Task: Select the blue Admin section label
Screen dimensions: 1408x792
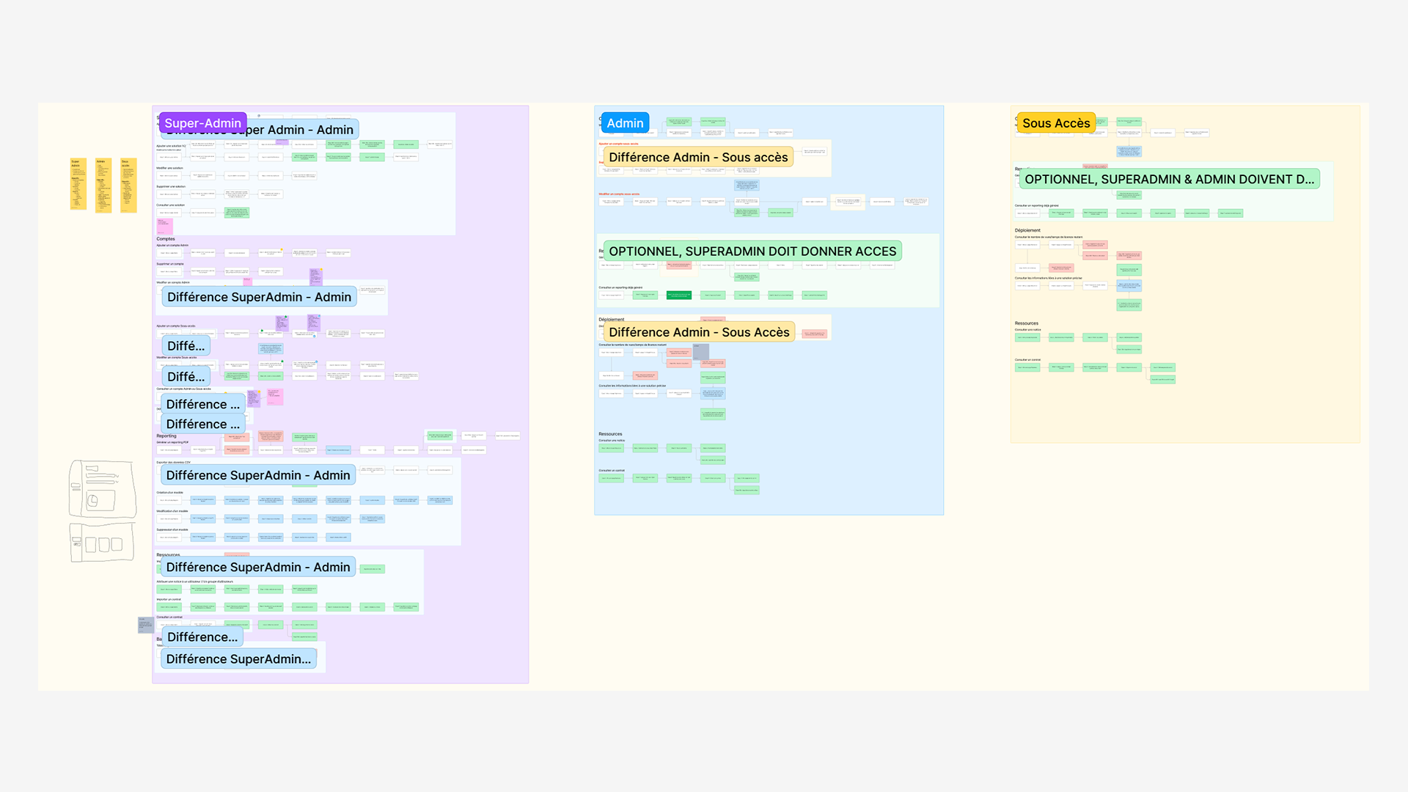Action: [x=625, y=123]
